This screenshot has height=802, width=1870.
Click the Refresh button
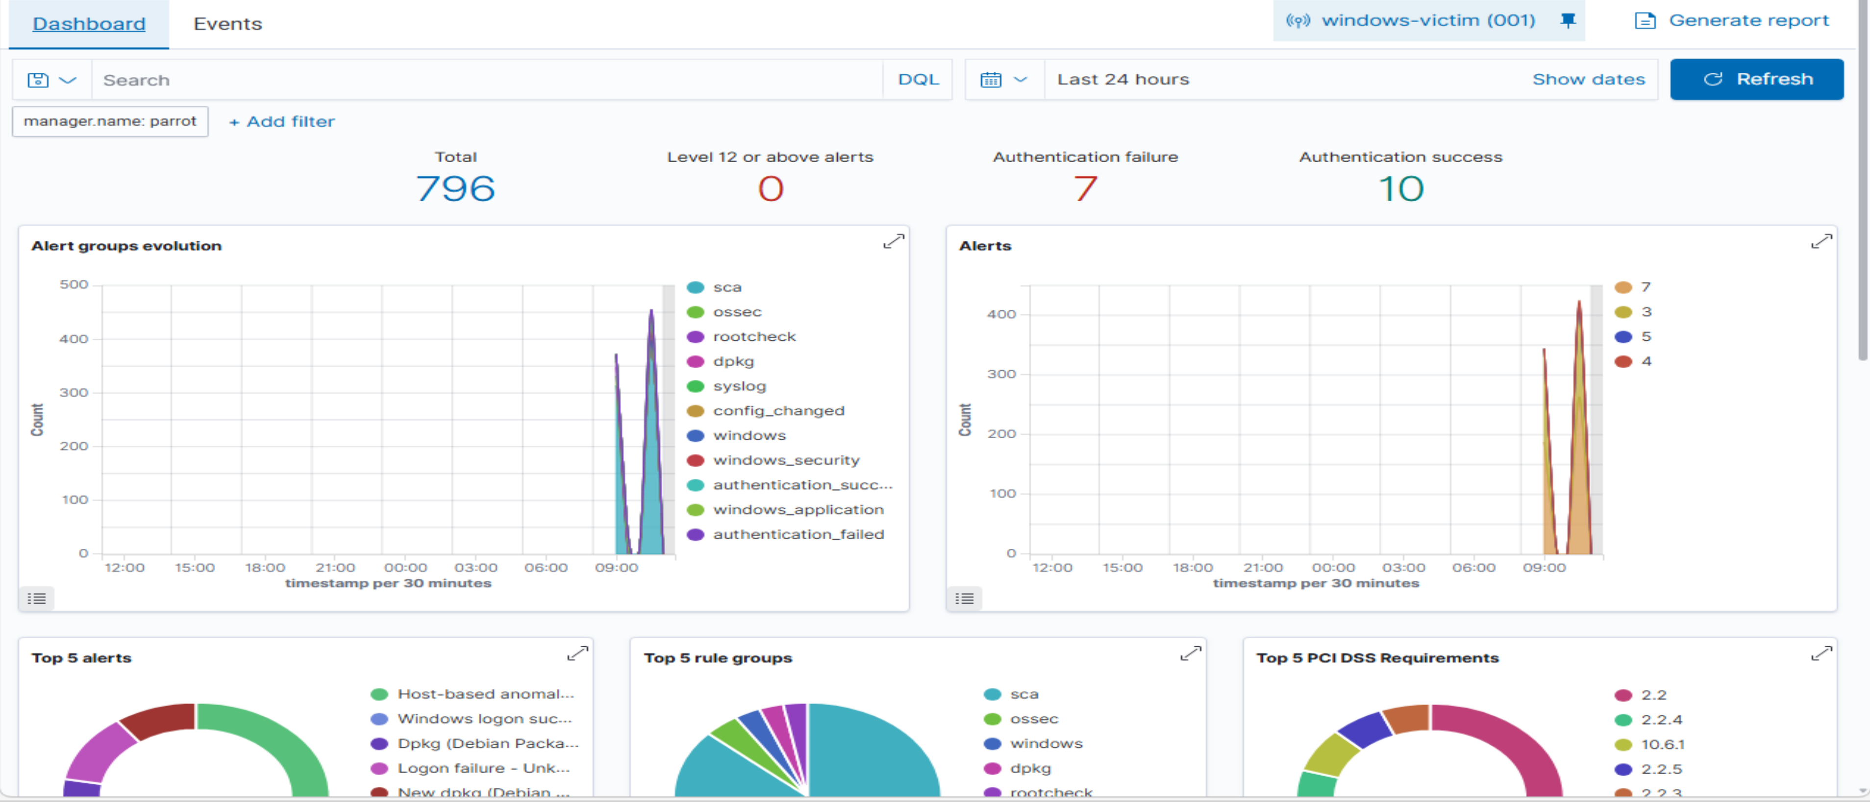pos(1757,79)
